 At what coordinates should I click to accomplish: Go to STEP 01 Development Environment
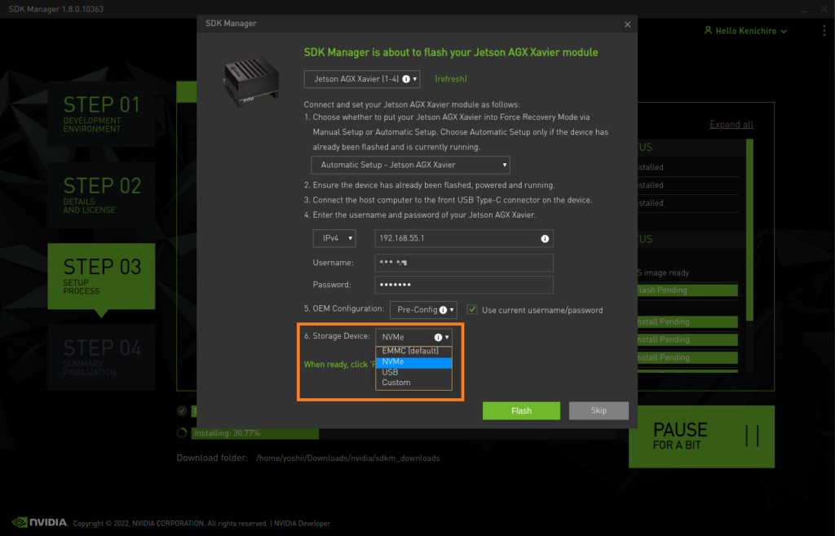[101, 114]
